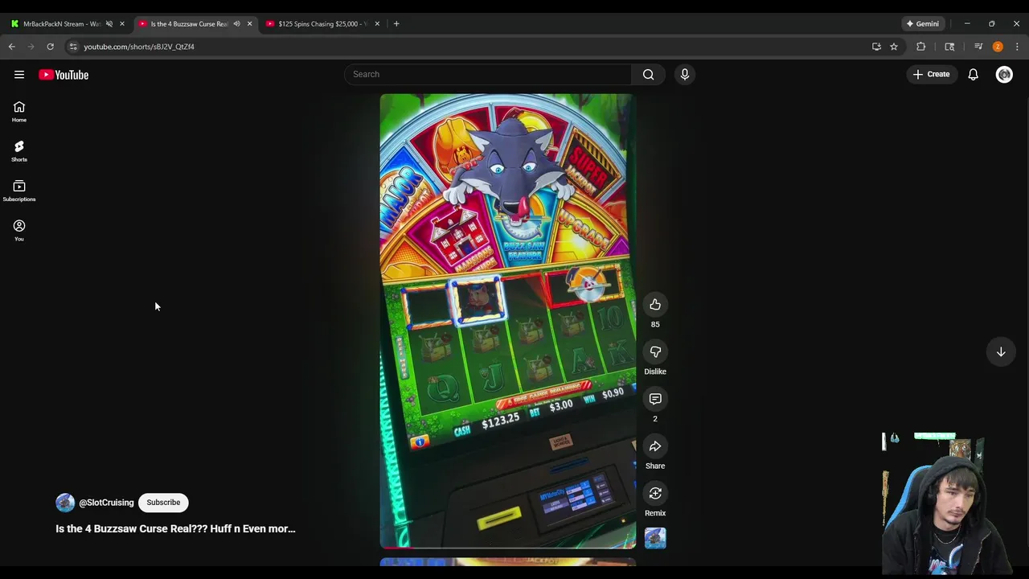Open Shorts in the sidebar
Screen dimensions: 1029x579
(19, 151)
